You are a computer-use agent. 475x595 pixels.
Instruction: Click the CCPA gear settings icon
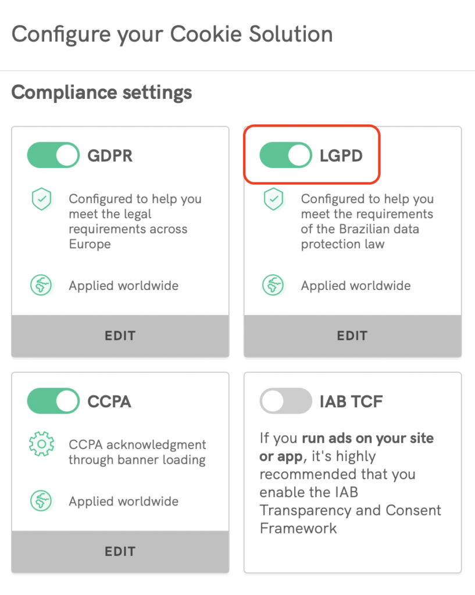tap(41, 445)
